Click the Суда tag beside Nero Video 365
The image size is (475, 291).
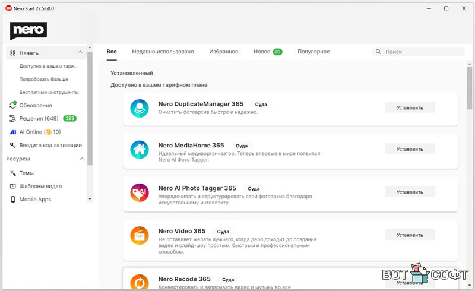coord(223,232)
